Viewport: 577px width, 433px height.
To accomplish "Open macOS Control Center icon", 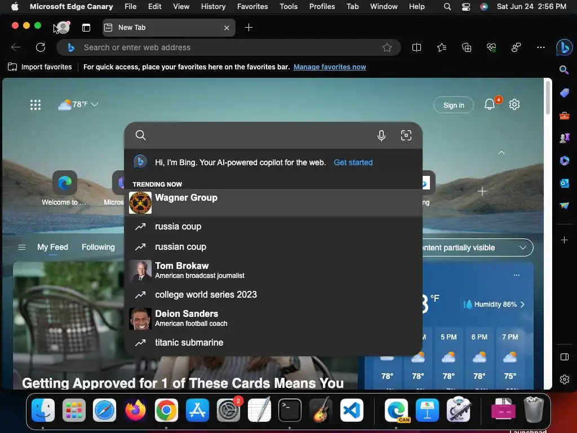I will (x=466, y=7).
